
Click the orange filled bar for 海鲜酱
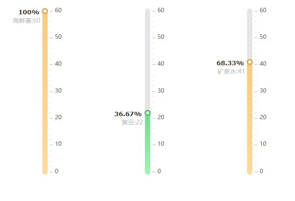click(45, 96)
